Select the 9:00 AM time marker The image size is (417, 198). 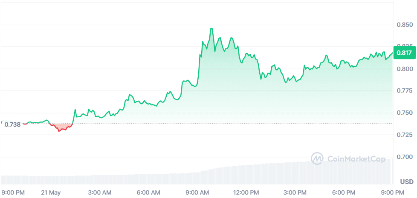[199, 192]
